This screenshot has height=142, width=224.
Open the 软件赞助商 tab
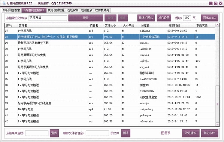pyautogui.click(x=102, y=10)
